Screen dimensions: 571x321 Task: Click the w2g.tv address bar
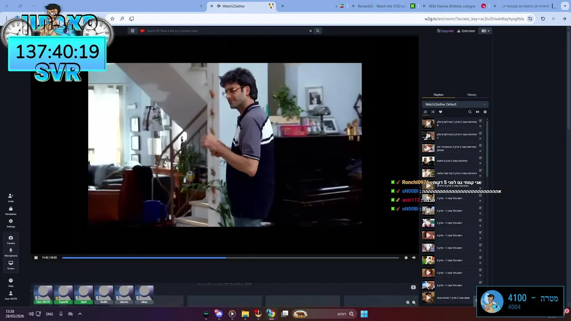click(473, 19)
